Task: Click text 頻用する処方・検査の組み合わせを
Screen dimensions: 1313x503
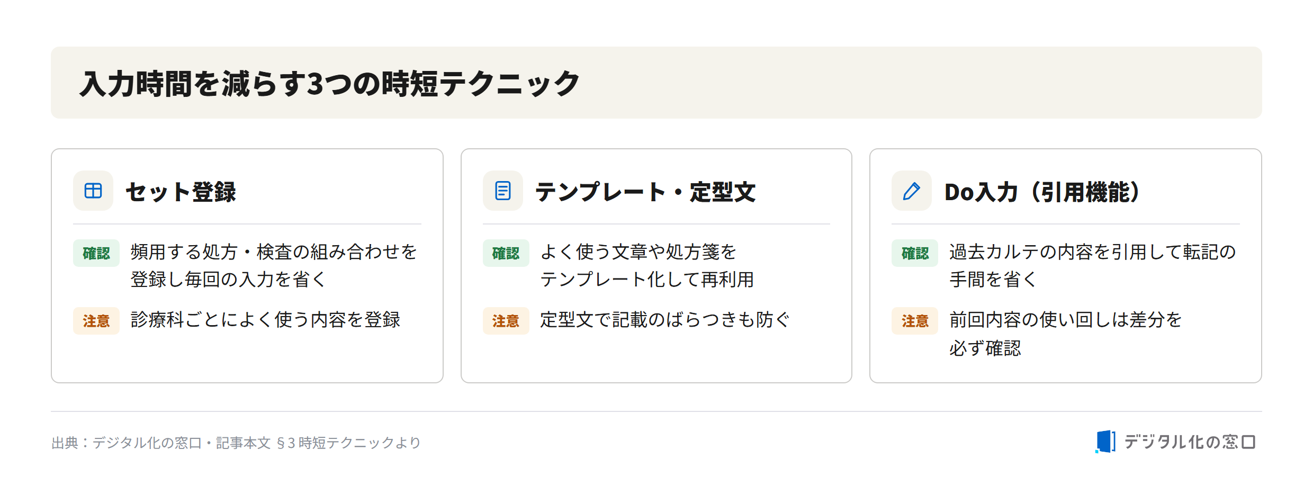Action: (274, 252)
